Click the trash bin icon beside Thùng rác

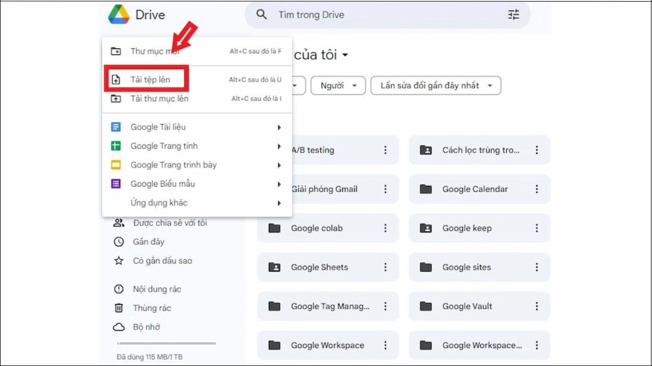118,308
